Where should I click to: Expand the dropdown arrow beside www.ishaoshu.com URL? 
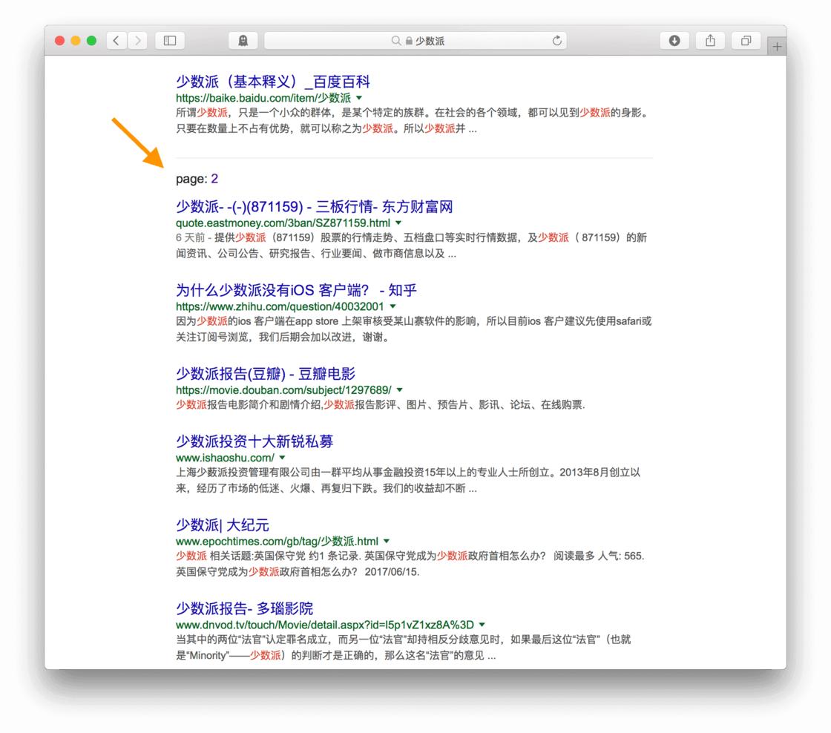[x=283, y=458]
